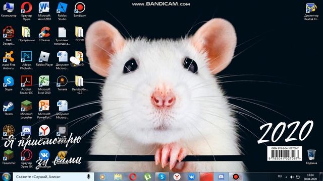This screenshot has width=323, height=181.
Task: Select the VK Messenger desktop shortcut
Action: (x=44, y=159)
